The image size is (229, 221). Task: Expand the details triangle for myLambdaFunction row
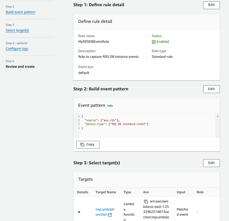(x=79, y=212)
